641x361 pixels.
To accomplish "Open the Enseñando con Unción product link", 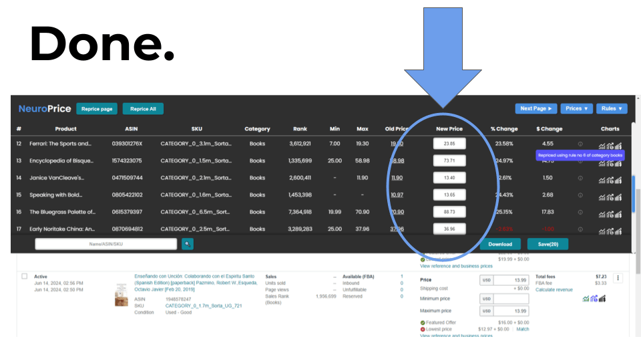I will pos(196,283).
